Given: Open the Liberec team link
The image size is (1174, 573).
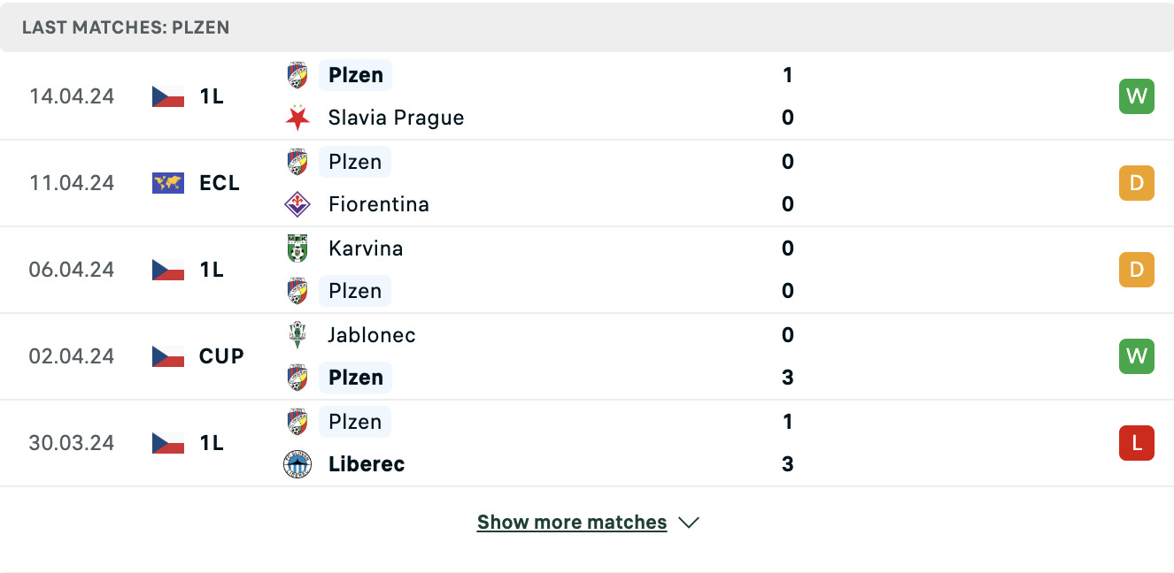Looking at the screenshot, I should [367, 464].
